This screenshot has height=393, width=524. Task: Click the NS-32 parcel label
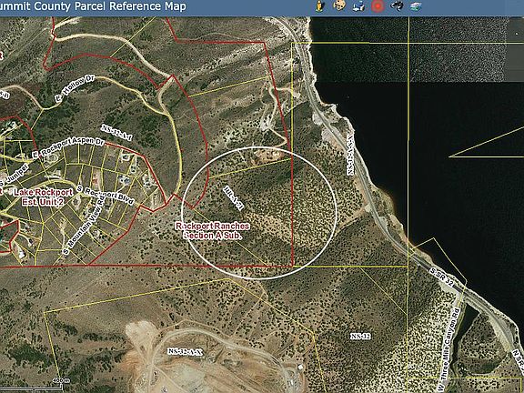pos(360,337)
